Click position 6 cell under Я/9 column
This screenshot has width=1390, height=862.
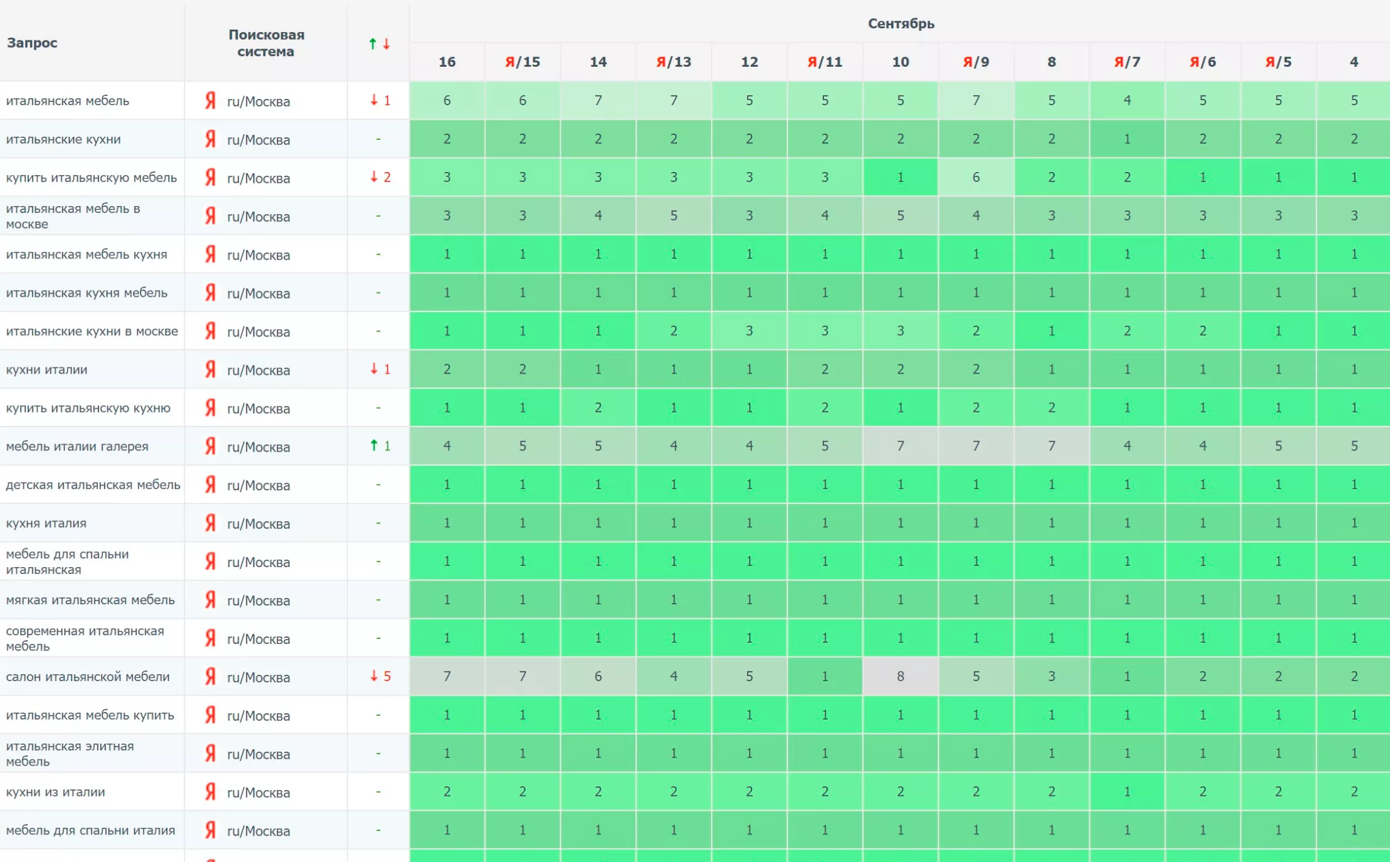[975, 177]
